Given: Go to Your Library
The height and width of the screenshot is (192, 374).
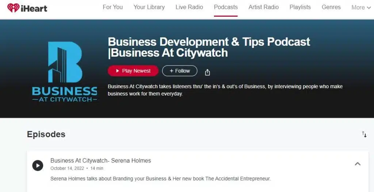Looking at the screenshot, I should tap(149, 7).
